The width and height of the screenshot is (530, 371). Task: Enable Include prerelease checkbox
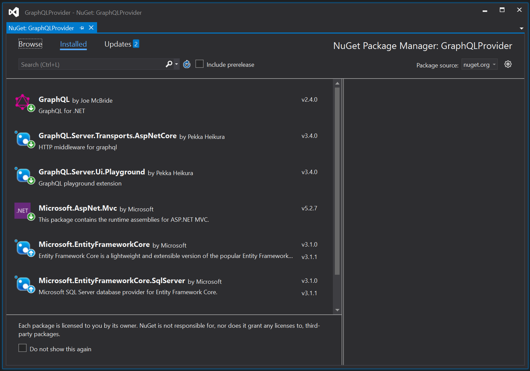point(200,64)
